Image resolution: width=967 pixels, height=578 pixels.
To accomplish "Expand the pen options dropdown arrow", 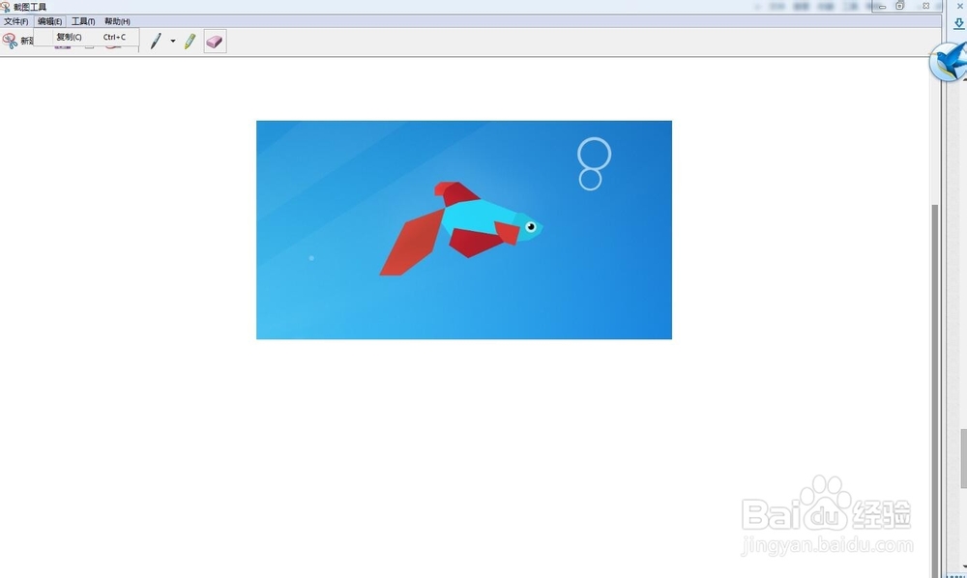I will click(x=173, y=42).
